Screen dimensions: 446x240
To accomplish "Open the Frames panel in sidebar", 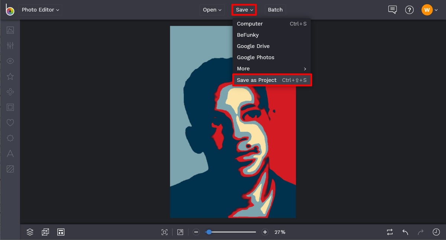I will 10,107.
